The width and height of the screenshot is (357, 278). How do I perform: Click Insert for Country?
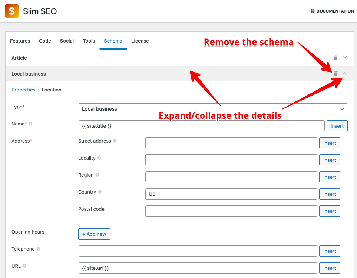330,194
